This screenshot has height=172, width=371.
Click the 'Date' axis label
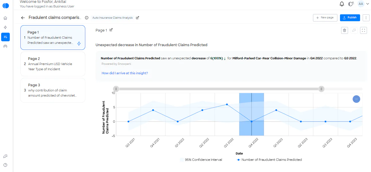[239, 154]
